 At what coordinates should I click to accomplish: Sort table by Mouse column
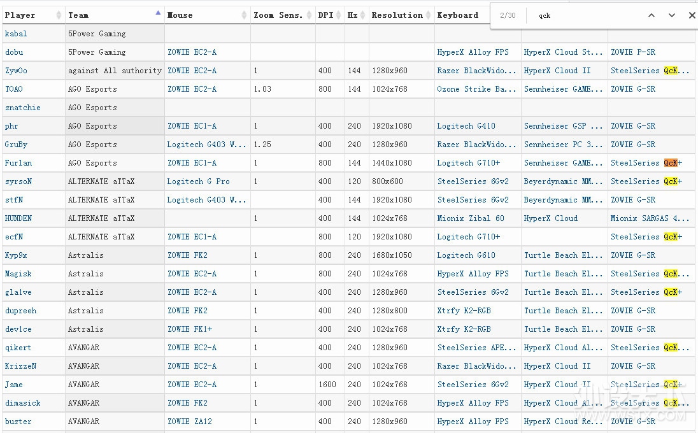pos(207,15)
